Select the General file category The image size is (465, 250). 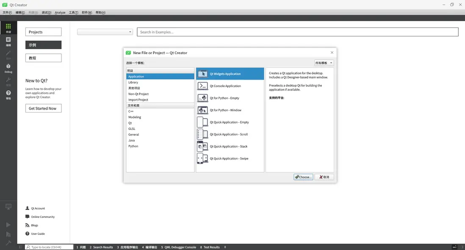(x=160, y=135)
